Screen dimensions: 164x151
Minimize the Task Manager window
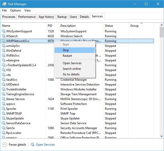[135, 4]
